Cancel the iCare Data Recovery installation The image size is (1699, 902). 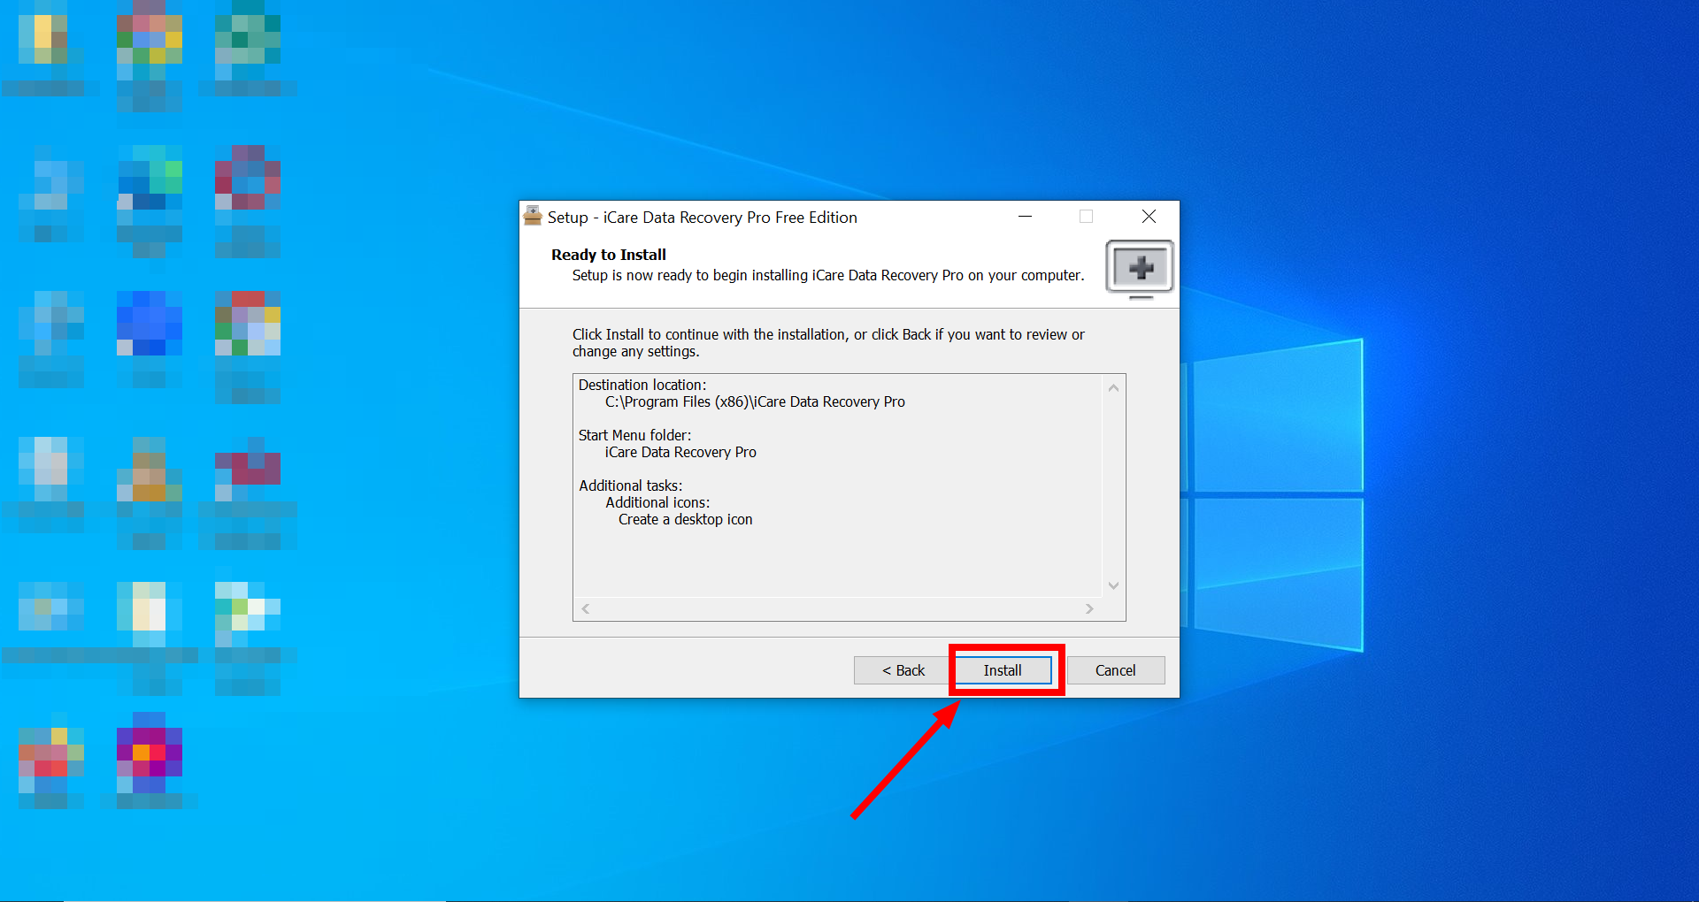click(x=1115, y=670)
